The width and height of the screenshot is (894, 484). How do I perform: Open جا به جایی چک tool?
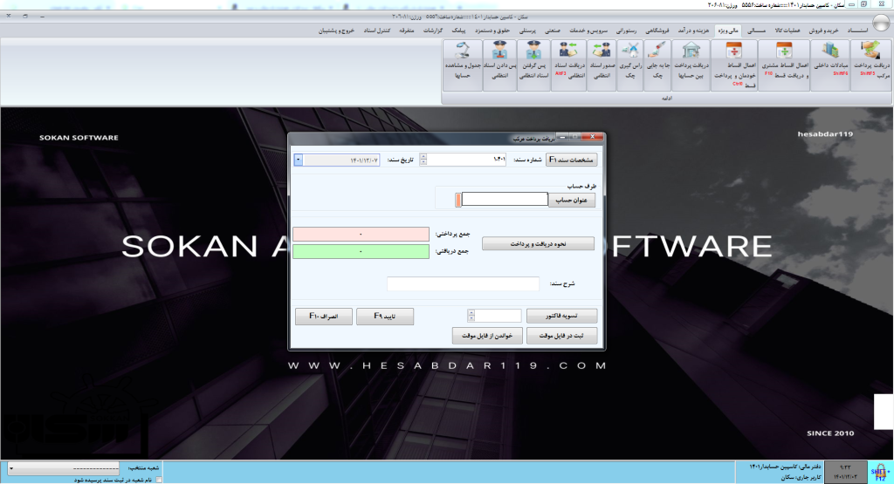pos(657,65)
